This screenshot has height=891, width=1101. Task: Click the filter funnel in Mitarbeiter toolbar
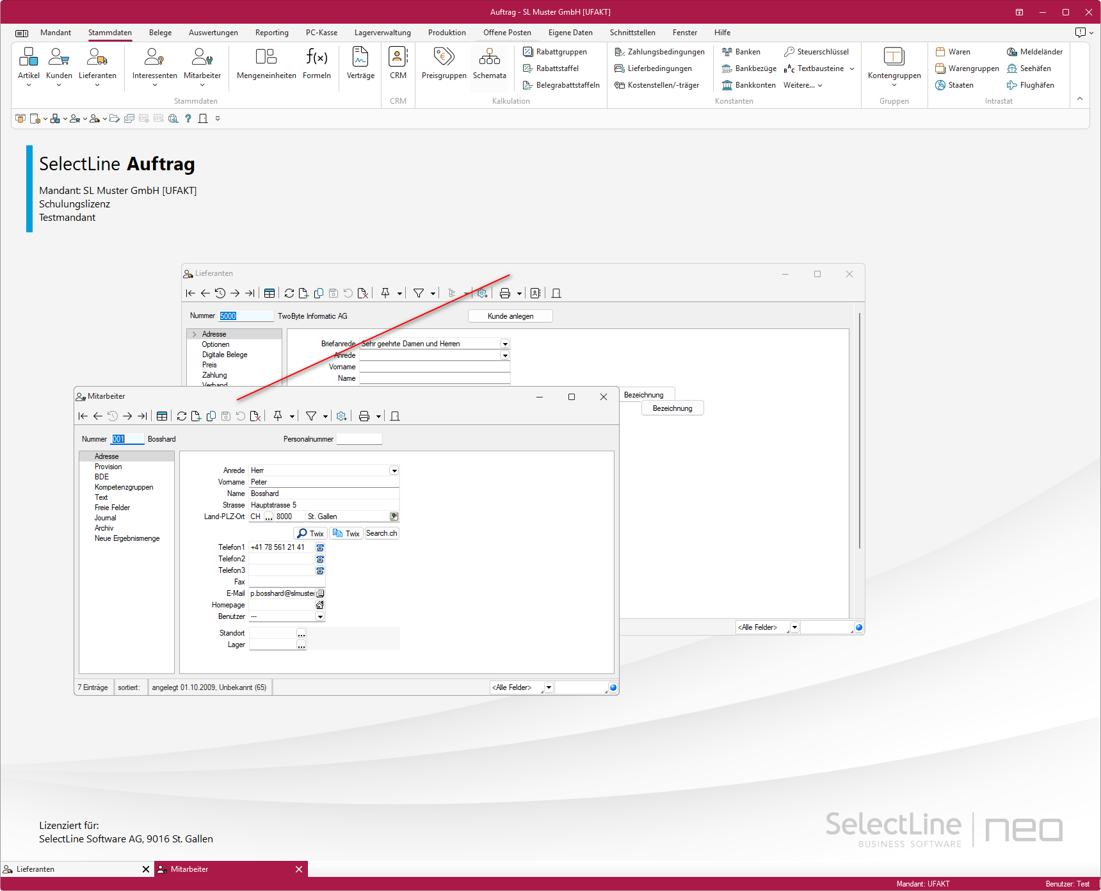pos(311,416)
